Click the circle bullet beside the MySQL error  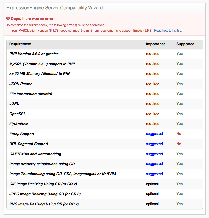(9, 30)
